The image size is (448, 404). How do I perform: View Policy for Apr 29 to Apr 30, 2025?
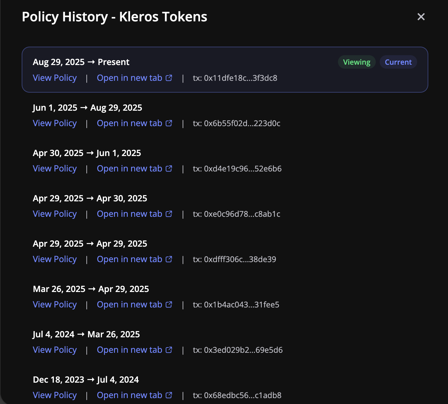[55, 214]
